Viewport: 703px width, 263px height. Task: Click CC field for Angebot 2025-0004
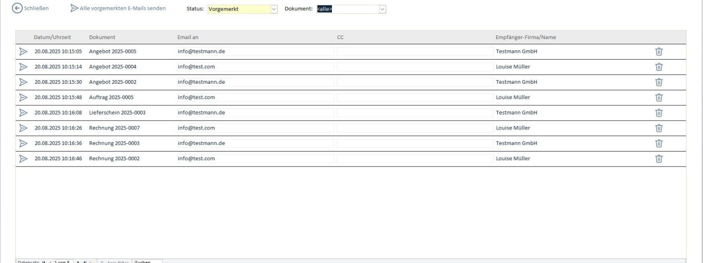[415, 67]
